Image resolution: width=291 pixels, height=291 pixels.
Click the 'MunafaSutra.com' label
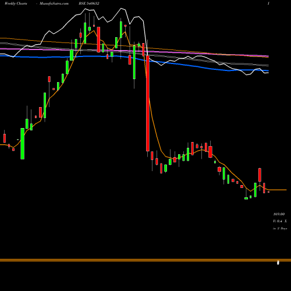coord(54,3)
